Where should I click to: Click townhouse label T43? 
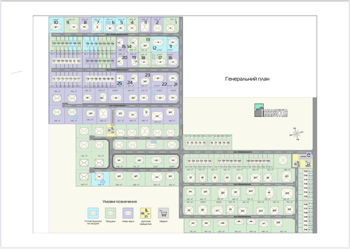click(54, 43)
